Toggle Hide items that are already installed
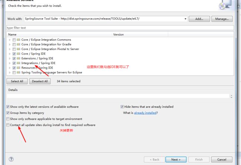The width and height of the screenshot is (241, 165). tap(122, 106)
